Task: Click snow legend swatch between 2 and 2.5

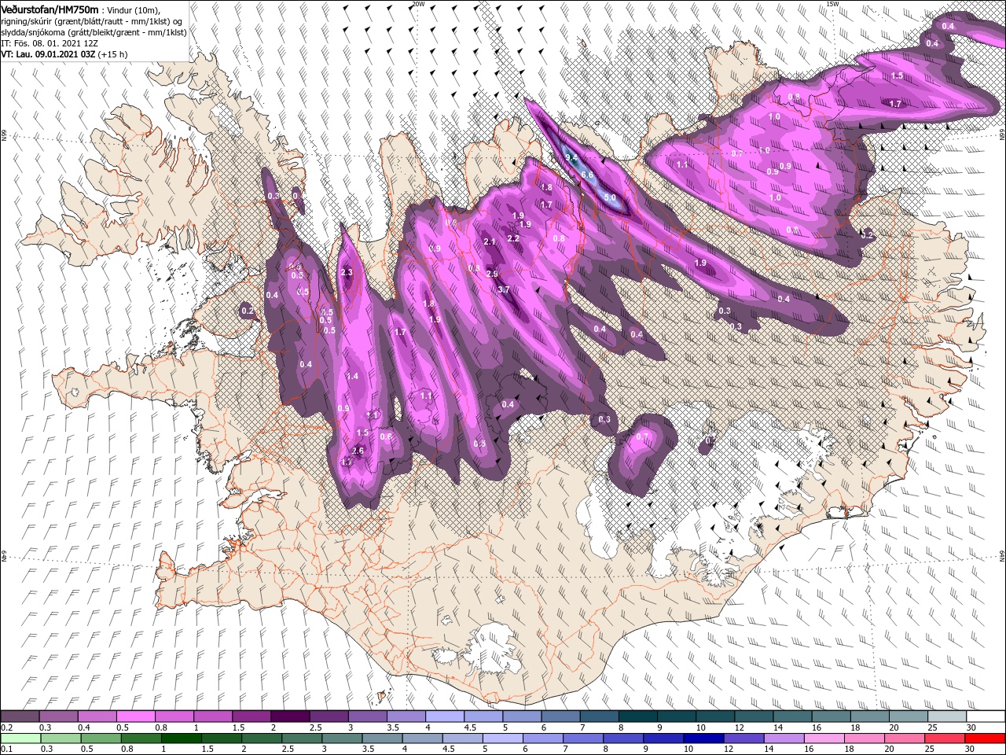Action: tap(290, 716)
